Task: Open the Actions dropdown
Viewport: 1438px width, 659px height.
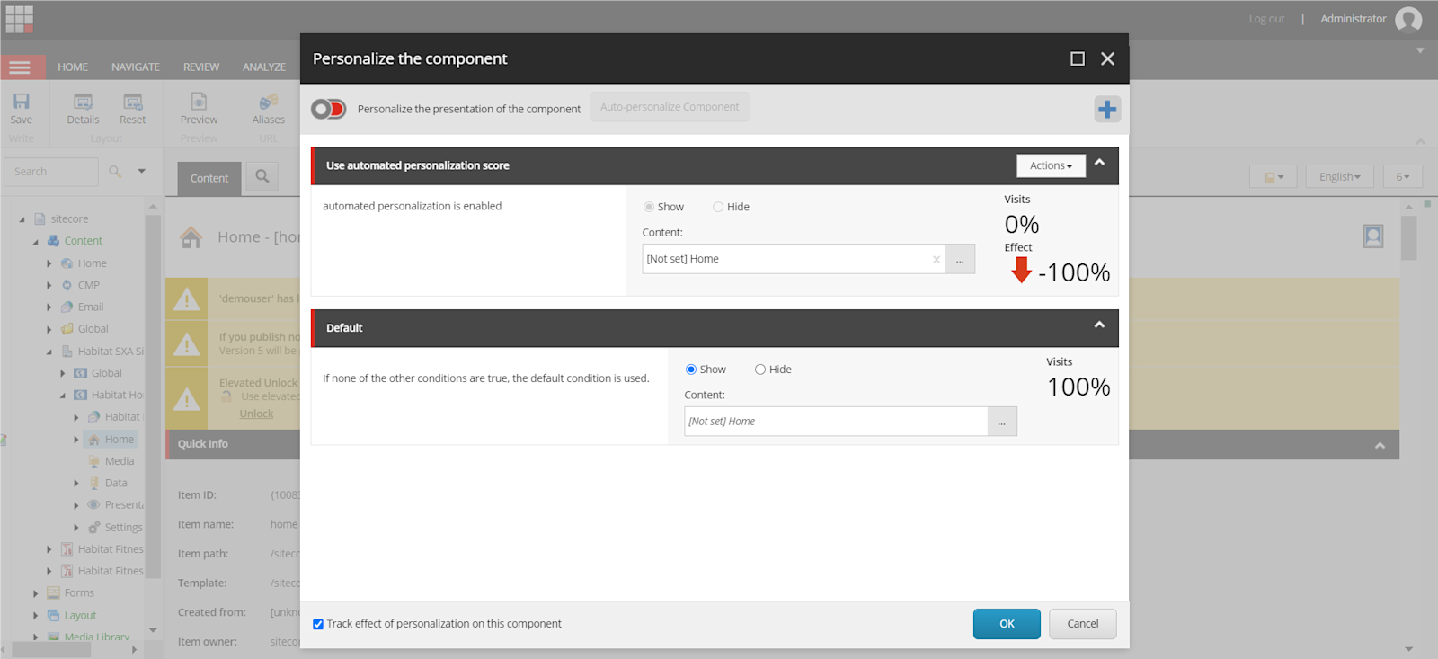Action: 1051,165
